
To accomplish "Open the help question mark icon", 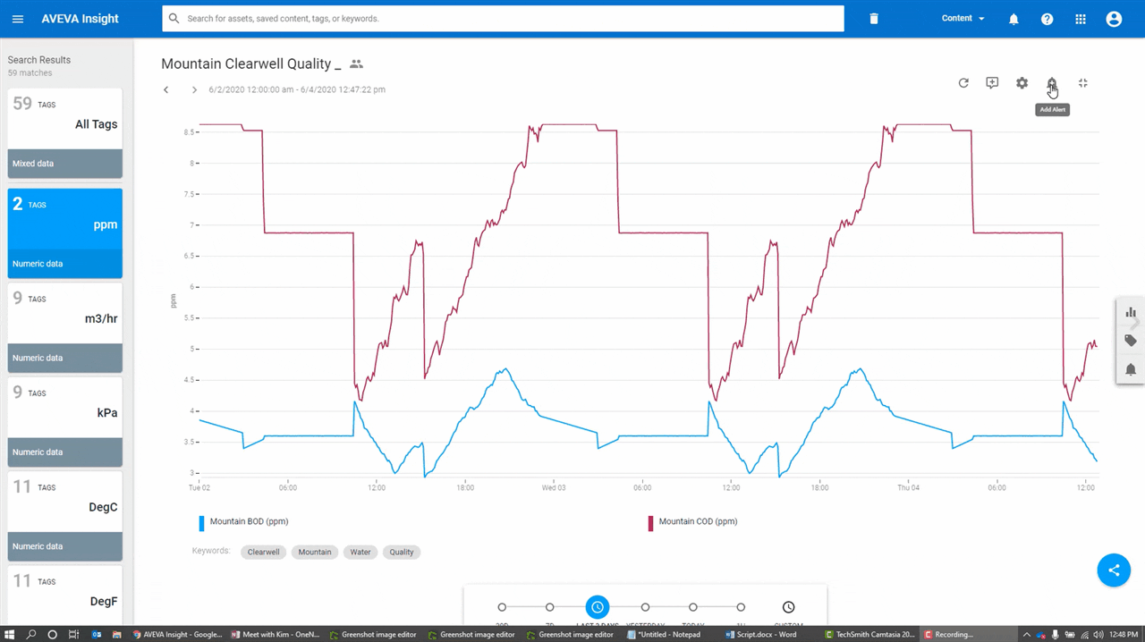I will click(1047, 19).
